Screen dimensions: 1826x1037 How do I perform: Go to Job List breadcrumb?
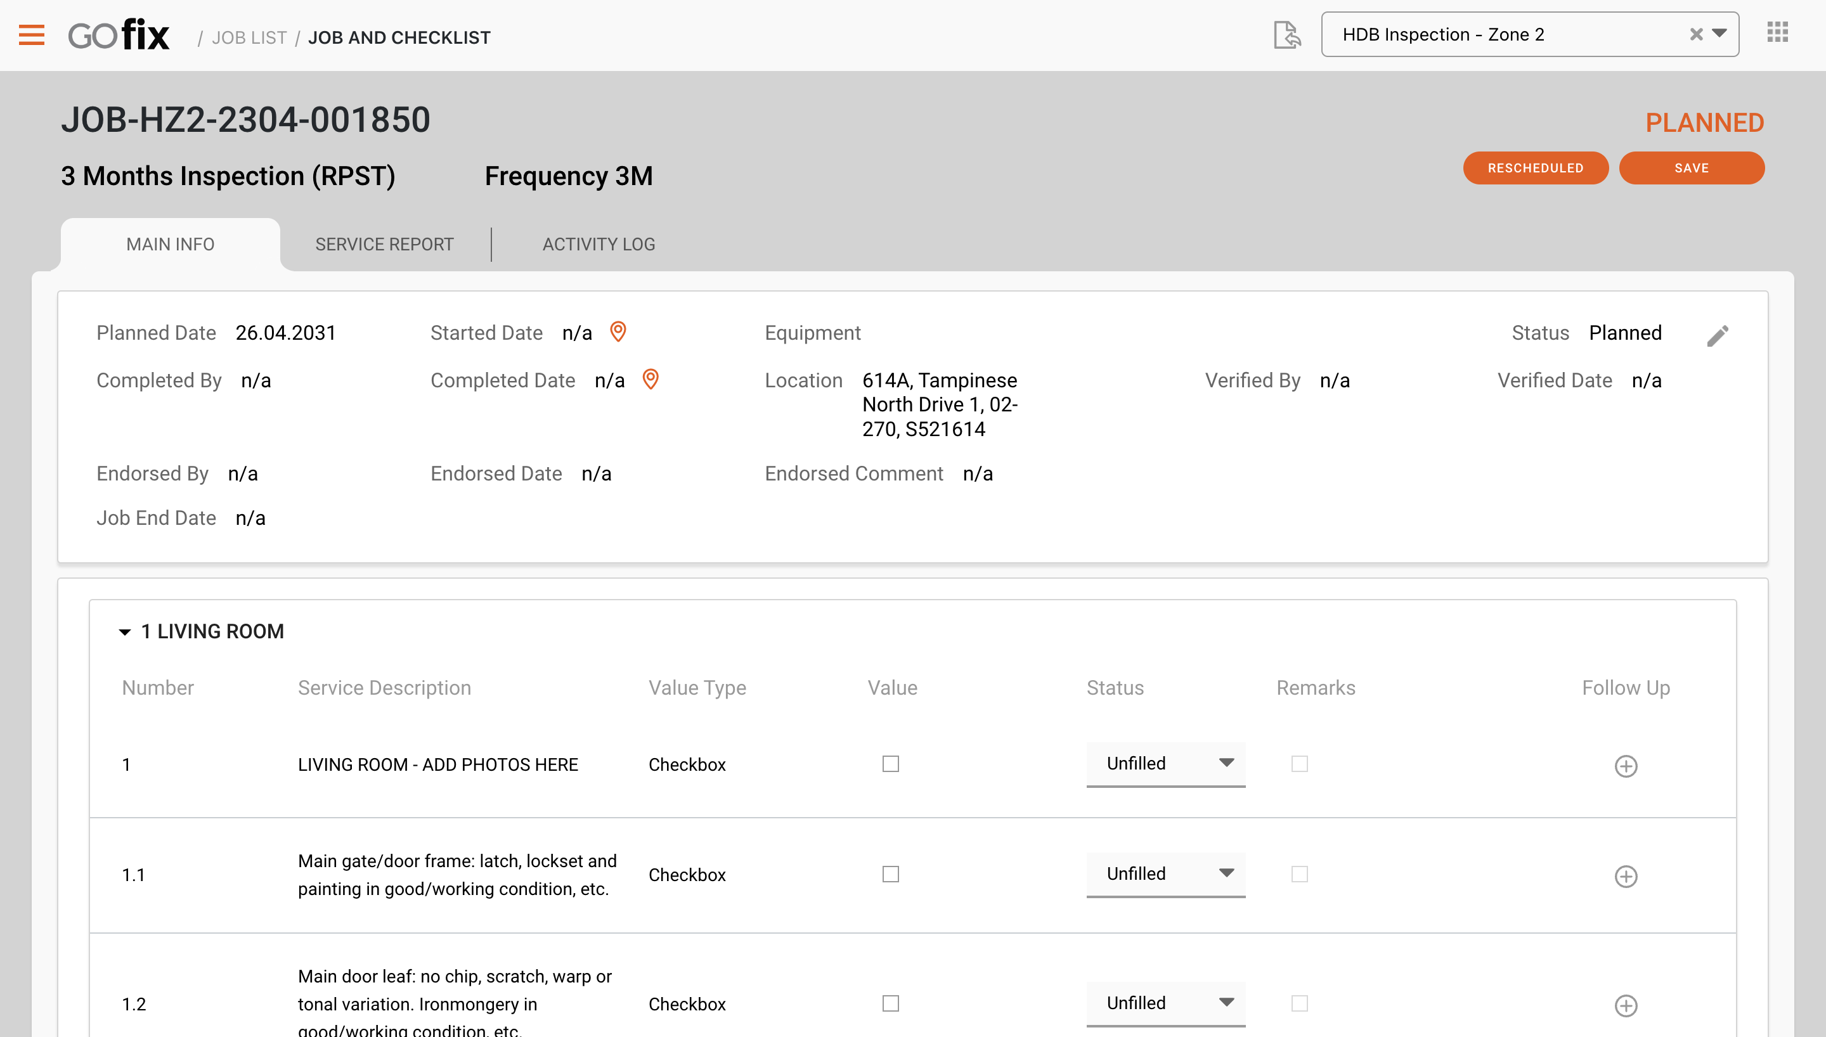pyautogui.click(x=249, y=38)
